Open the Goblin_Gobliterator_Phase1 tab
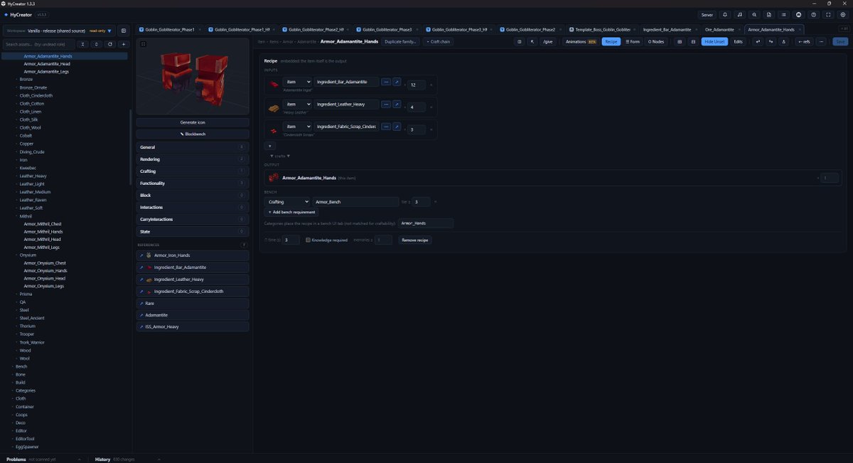The image size is (853, 463). 171,29
